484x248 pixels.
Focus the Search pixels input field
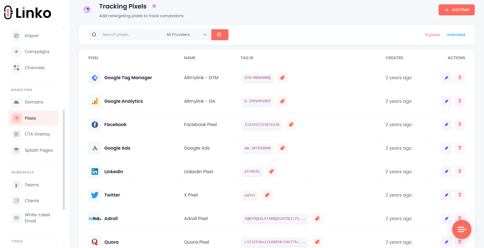pos(131,35)
